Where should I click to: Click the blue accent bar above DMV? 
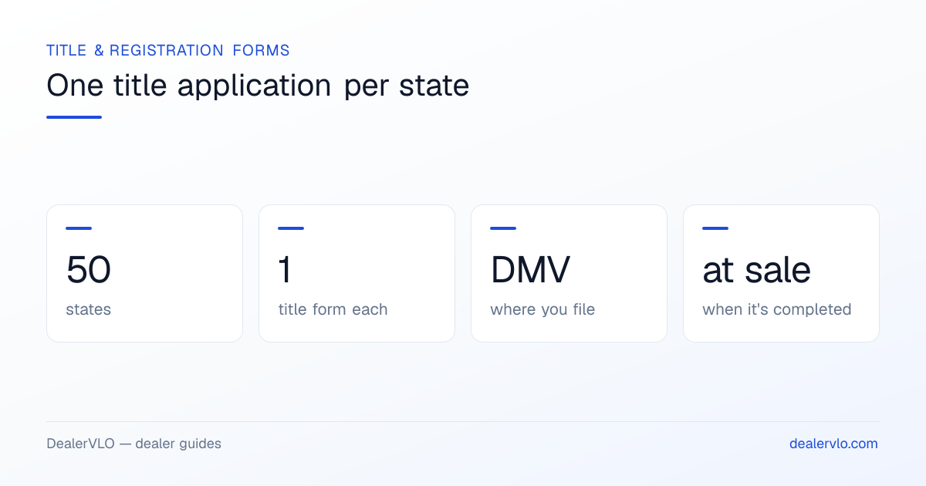(x=503, y=228)
